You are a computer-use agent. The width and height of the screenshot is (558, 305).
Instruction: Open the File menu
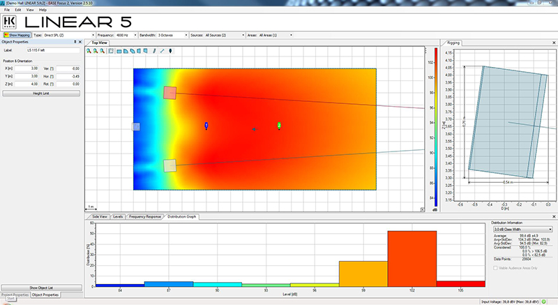pos(7,10)
